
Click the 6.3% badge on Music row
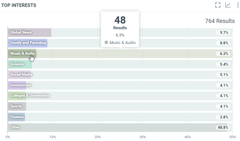pyautogui.click(x=224, y=54)
